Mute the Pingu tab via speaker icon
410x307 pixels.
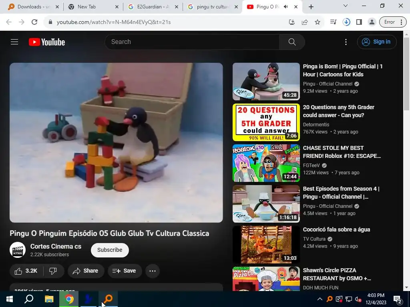[x=286, y=7]
